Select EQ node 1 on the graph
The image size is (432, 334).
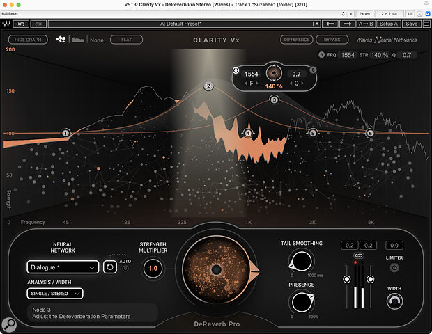tap(65, 133)
